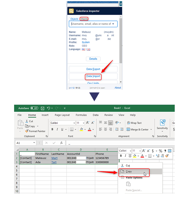Toggle the AutoSave switch
Screen dimensions: 187x204
click(34, 108)
